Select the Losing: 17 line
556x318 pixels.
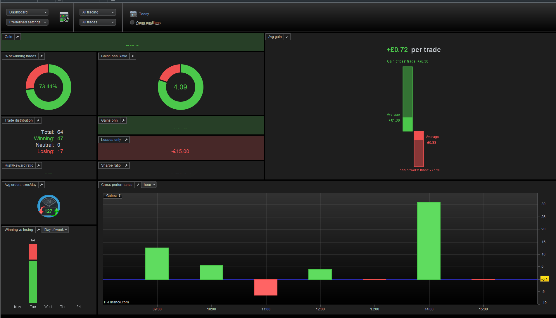[x=50, y=151]
